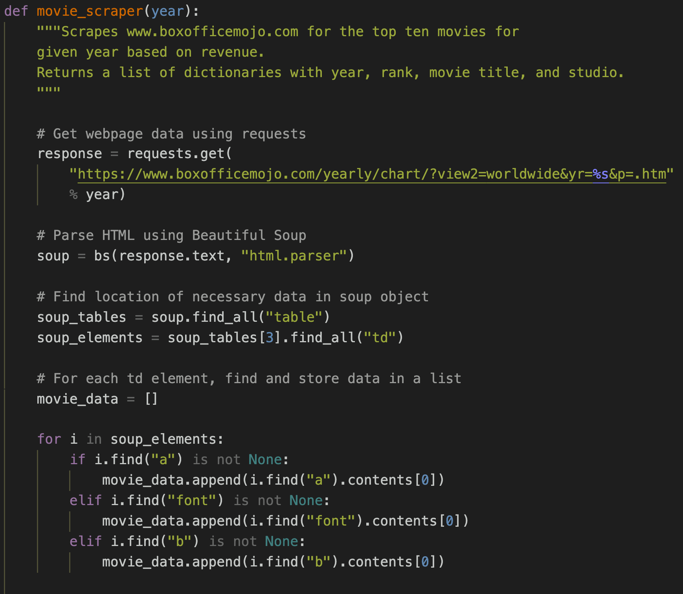Viewport: 683px width, 594px height.
Task: Click the comment '# For each td element'
Action: [x=249, y=378]
